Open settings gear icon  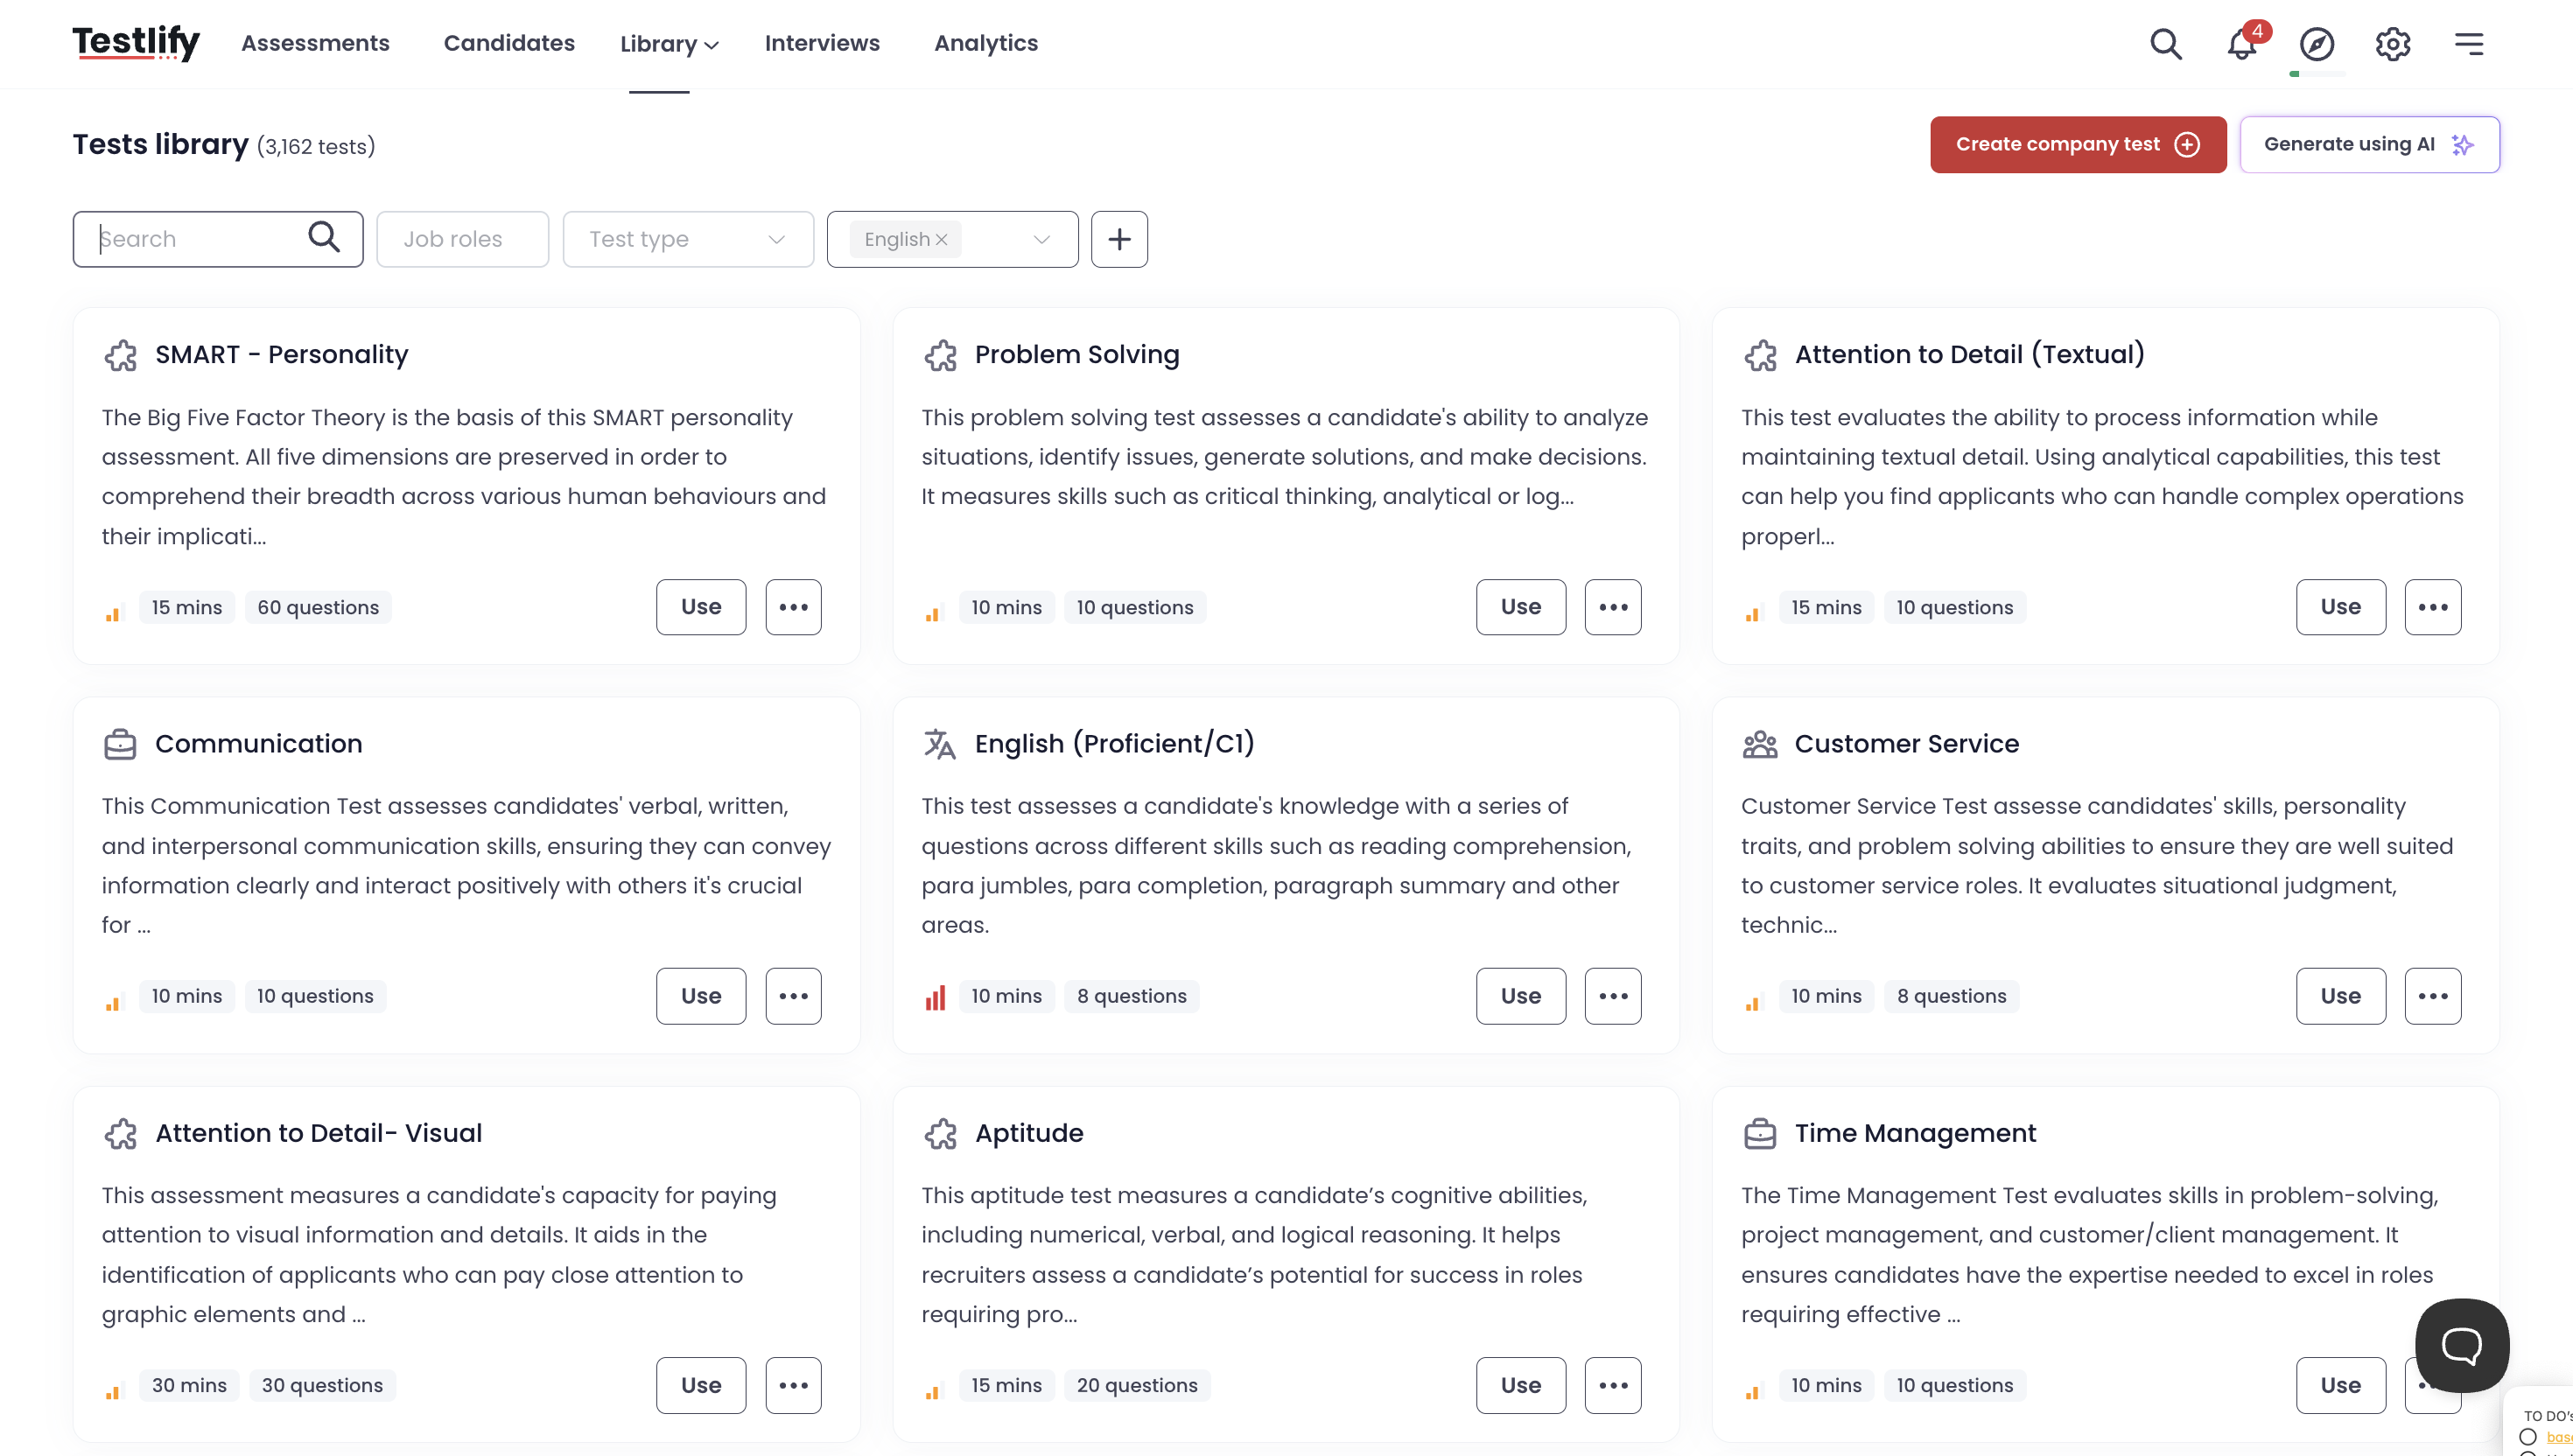(2392, 44)
